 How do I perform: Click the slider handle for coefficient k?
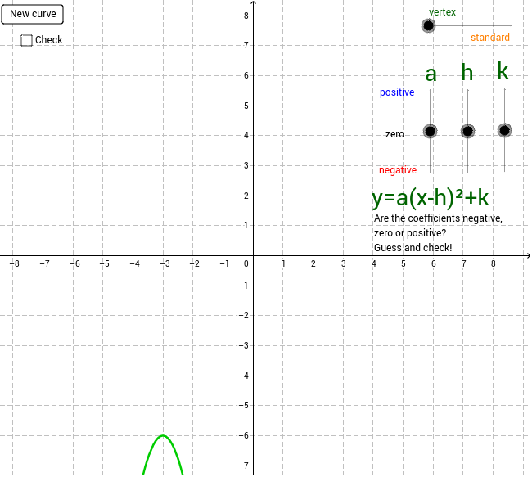click(504, 130)
